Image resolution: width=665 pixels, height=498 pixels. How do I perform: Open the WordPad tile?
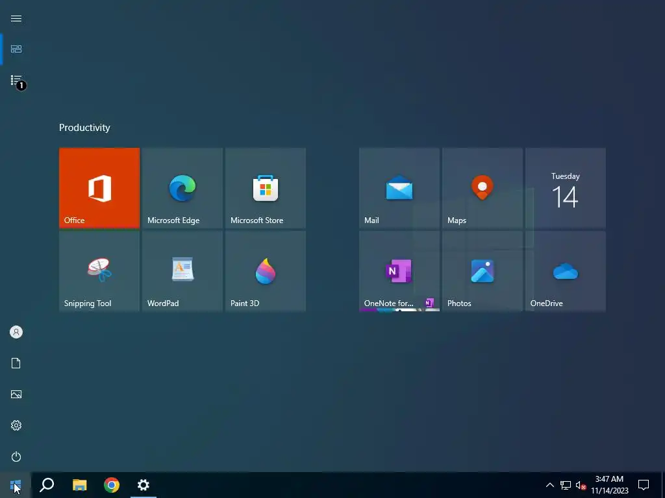[182, 271]
